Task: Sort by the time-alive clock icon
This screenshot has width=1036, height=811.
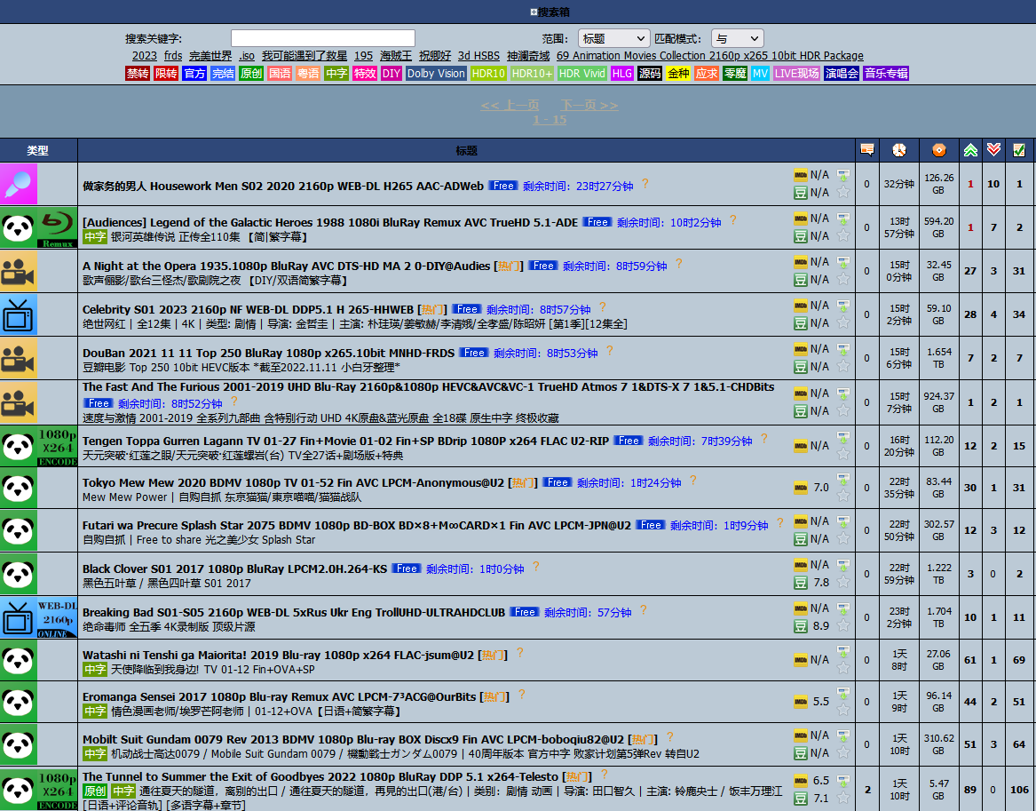Action: 898,150
